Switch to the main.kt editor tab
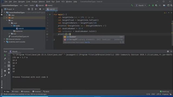 click(x=52, y=9)
